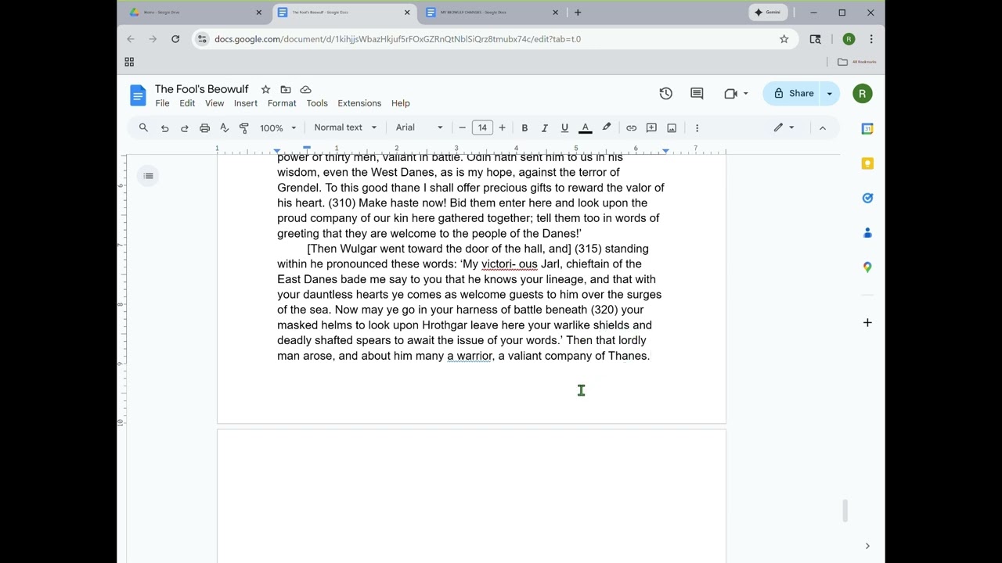This screenshot has height=563, width=1002.
Task: Open a new browser tab
Action: tap(578, 13)
